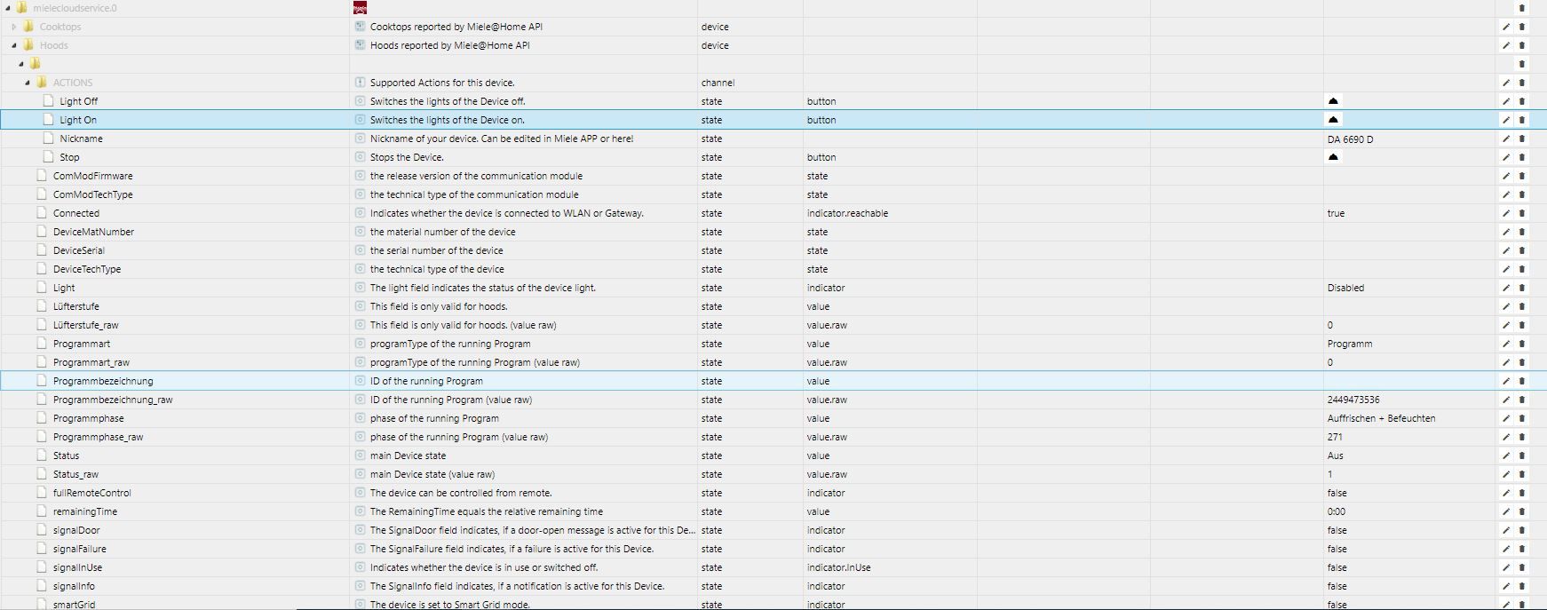Collapse the unnamed folder under Hoods

21,64
